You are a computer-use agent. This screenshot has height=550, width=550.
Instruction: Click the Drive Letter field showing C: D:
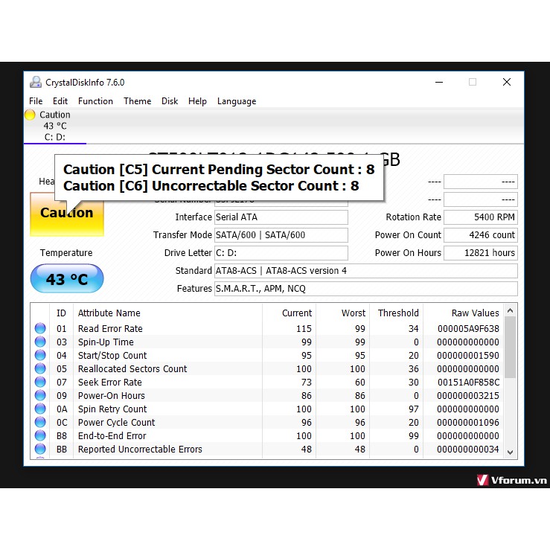click(x=281, y=253)
